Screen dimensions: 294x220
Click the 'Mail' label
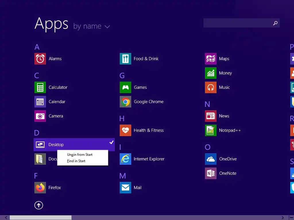pyautogui.click(x=138, y=188)
